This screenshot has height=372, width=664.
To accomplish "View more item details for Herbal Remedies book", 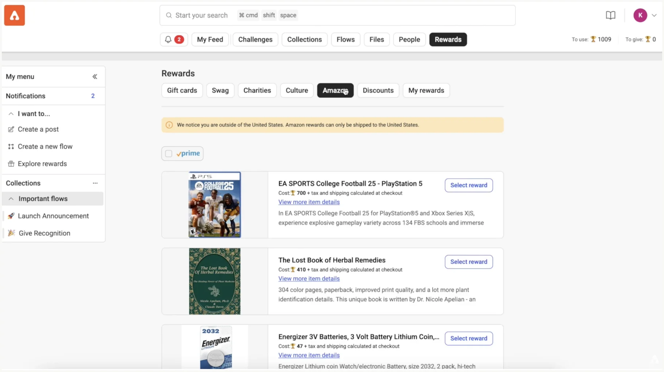I will click(x=309, y=279).
